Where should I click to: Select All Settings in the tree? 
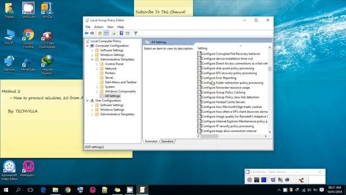[112, 96]
